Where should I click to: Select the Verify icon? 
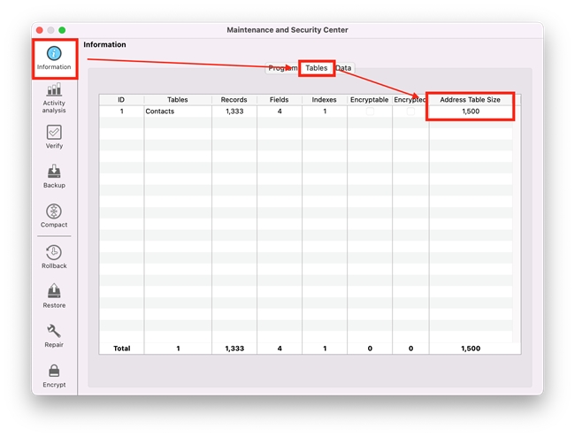[x=54, y=134]
